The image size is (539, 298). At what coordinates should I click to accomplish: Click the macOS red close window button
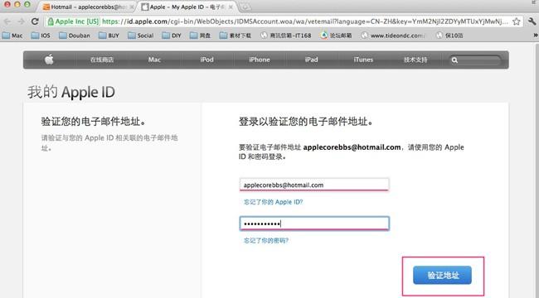[7, 4]
